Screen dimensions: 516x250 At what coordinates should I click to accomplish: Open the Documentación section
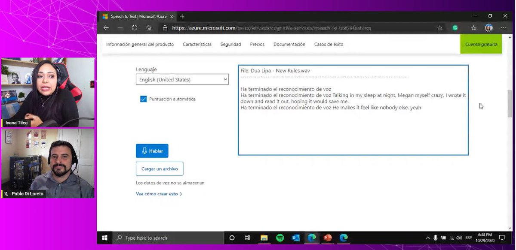point(289,44)
